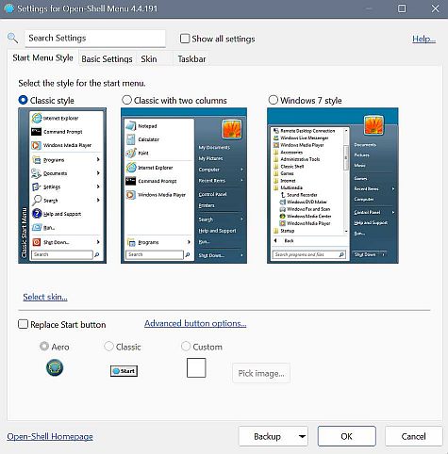Open Advanced button options link

tap(195, 323)
